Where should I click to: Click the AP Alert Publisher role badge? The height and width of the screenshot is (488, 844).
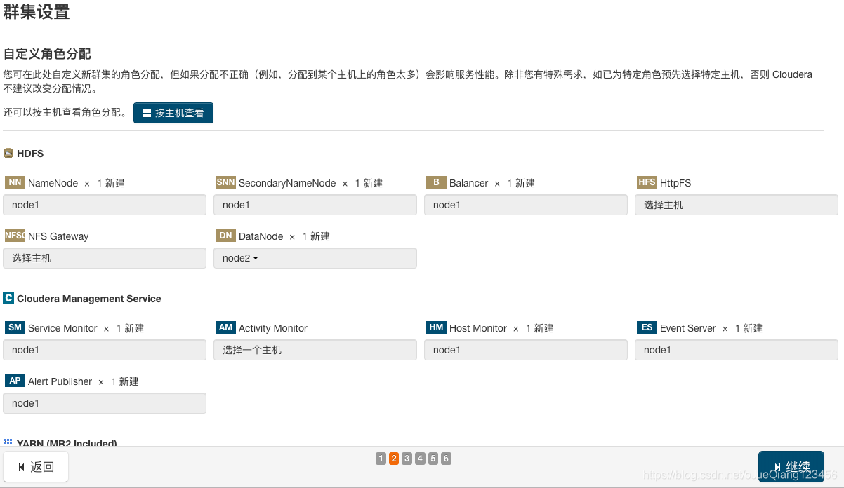point(15,381)
